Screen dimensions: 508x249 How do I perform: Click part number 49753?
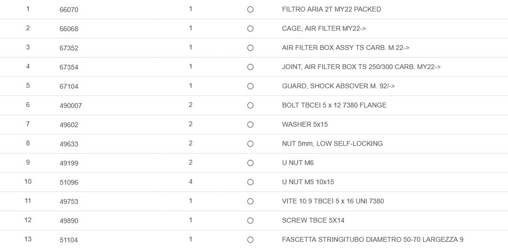69,201
